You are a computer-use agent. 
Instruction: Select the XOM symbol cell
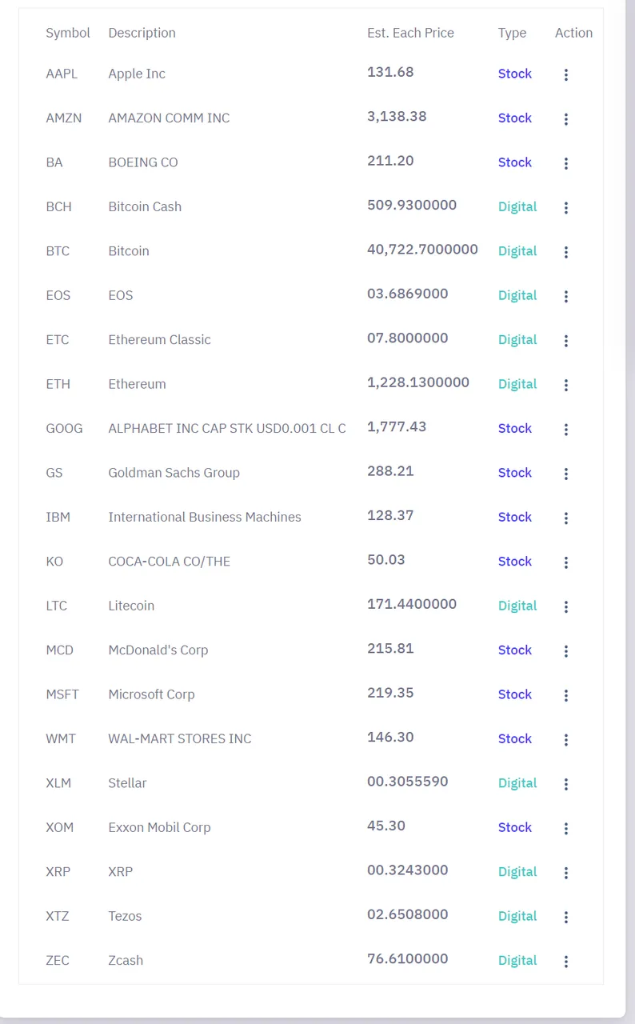click(x=59, y=827)
